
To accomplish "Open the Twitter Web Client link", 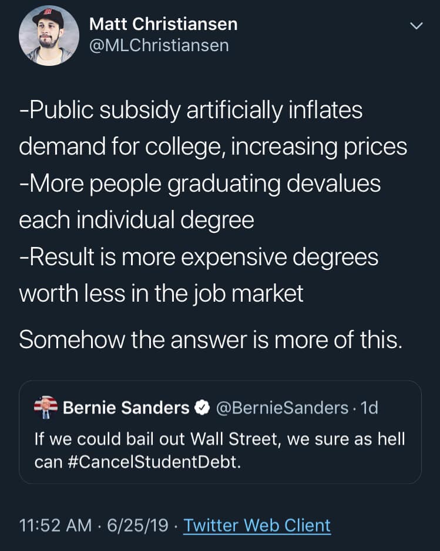I will pos(257,525).
